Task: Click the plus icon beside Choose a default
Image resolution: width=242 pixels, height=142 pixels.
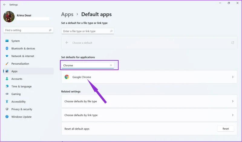Action: click(67, 42)
